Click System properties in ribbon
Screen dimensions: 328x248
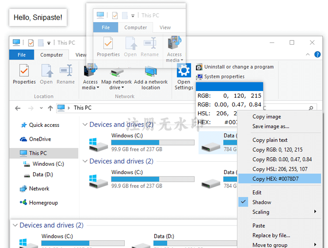pos(220,77)
